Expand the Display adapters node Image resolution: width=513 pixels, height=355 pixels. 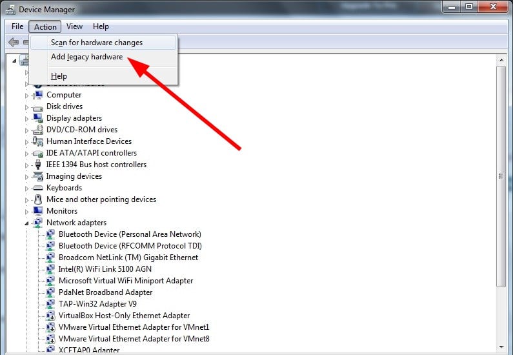[27, 119]
